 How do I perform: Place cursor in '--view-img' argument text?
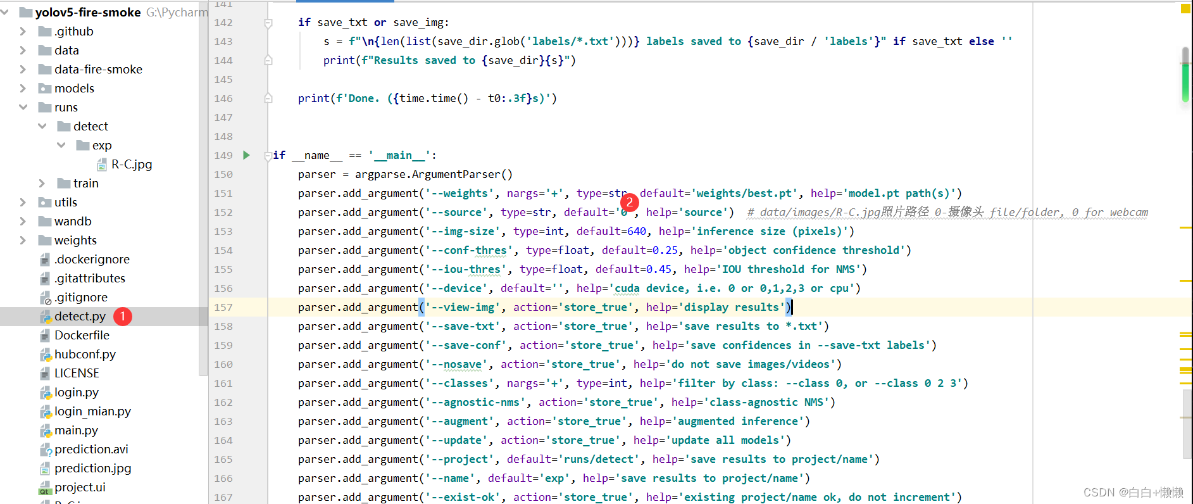[463, 307]
